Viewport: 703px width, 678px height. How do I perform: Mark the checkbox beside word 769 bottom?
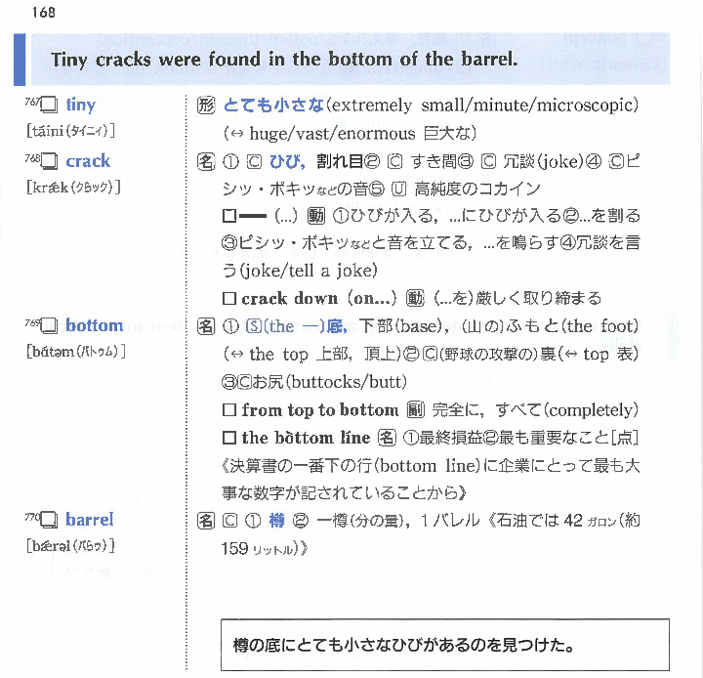pos(49,326)
